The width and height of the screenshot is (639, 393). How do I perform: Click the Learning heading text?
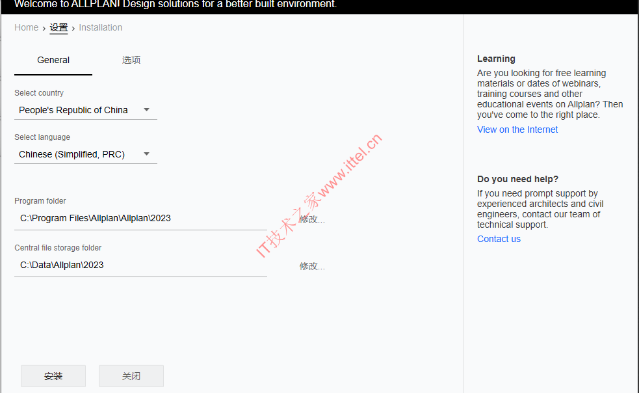(496, 59)
